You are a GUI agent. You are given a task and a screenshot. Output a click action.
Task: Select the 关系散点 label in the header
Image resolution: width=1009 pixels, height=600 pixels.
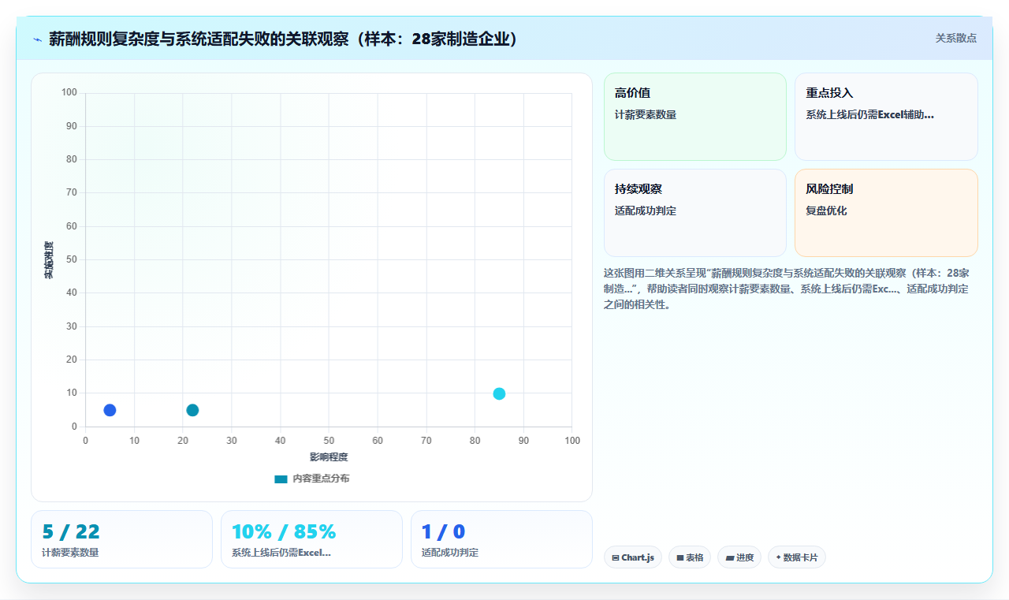click(x=955, y=38)
